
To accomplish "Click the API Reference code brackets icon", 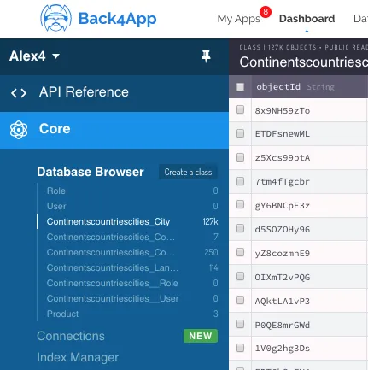I will pyautogui.click(x=19, y=93).
